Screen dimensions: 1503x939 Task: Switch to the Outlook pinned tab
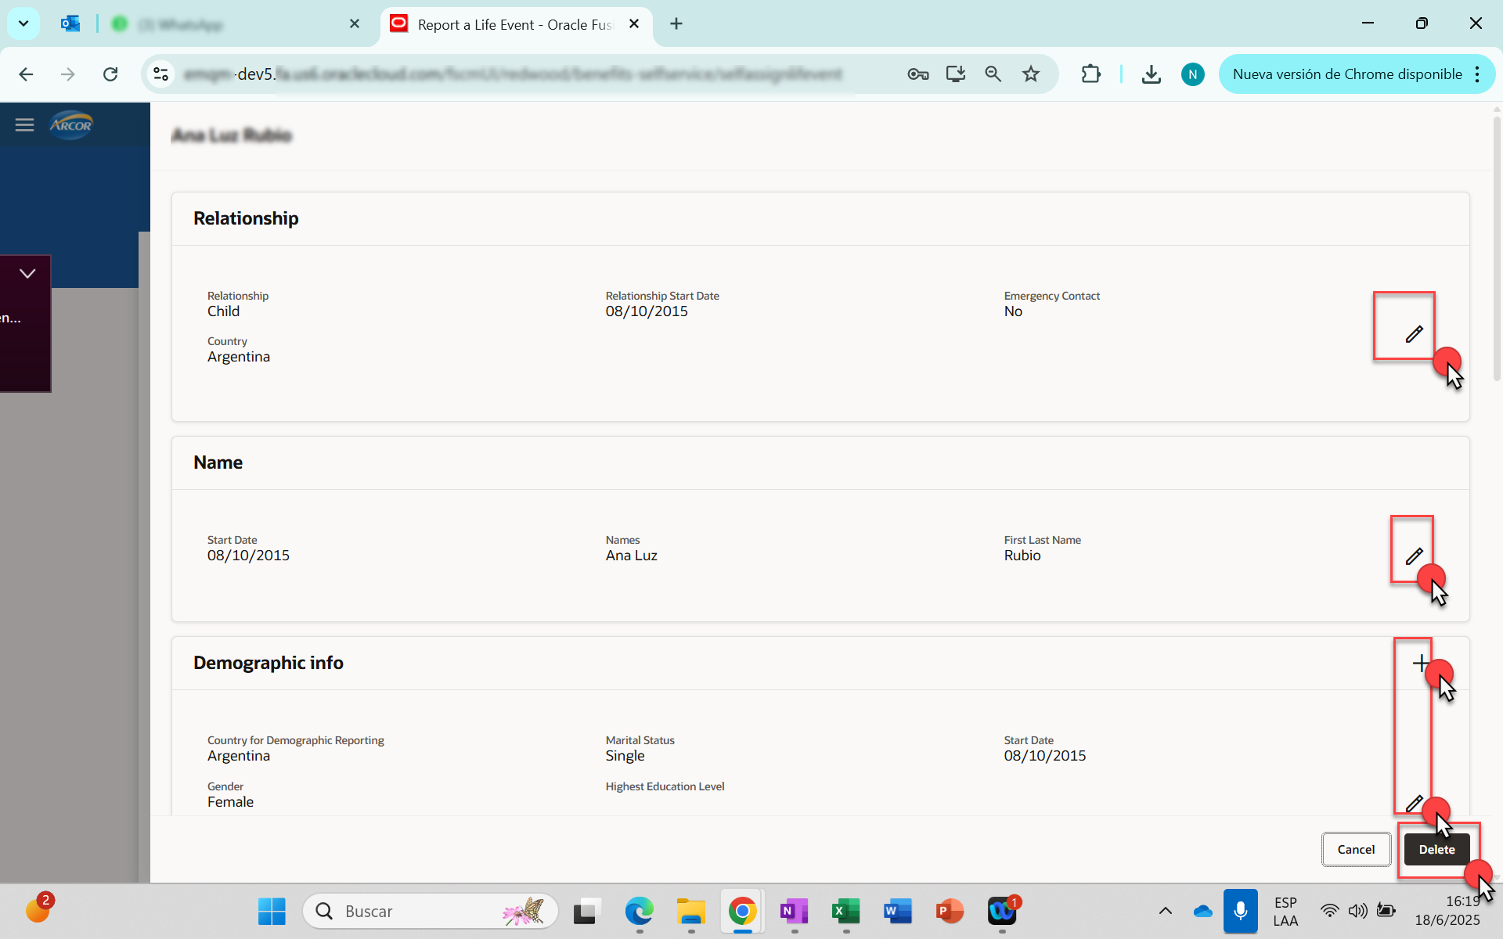click(x=70, y=24)
